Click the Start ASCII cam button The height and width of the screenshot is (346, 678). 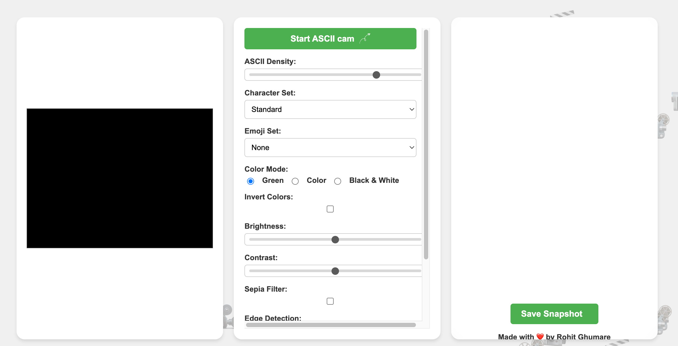(x=330, y=39)
